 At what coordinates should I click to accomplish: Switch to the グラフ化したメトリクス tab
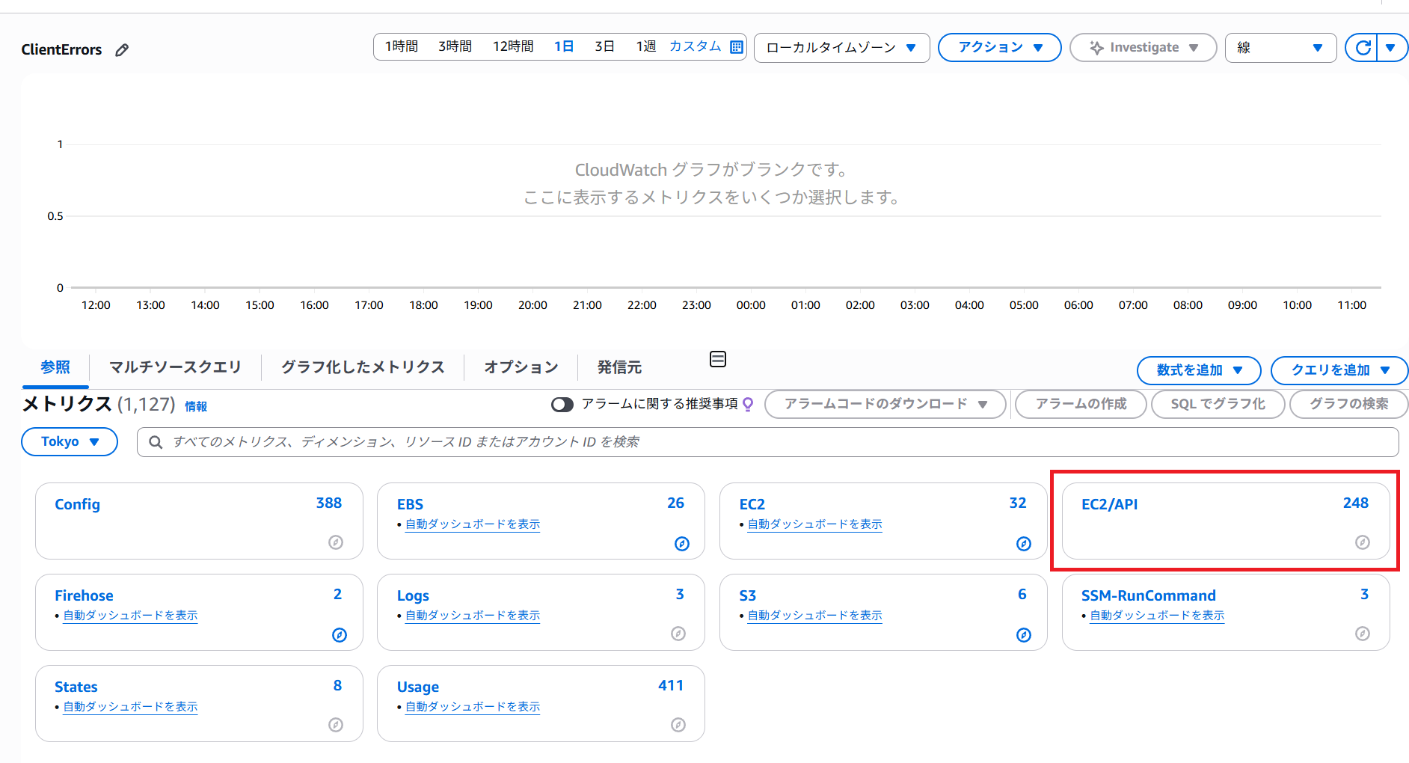(x=363, y=367)
